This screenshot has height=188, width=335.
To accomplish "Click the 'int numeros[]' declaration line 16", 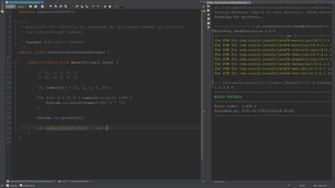I will pos(73,88).
